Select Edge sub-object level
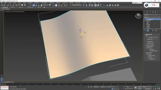161x90 pixels. pos(148,23)
